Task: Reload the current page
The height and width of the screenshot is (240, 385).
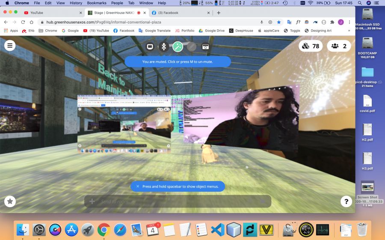Action: pos(23,22)
